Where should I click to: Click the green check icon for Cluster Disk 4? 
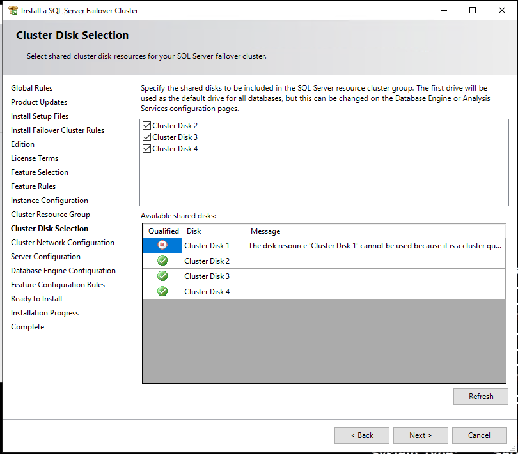pos(162,291)
